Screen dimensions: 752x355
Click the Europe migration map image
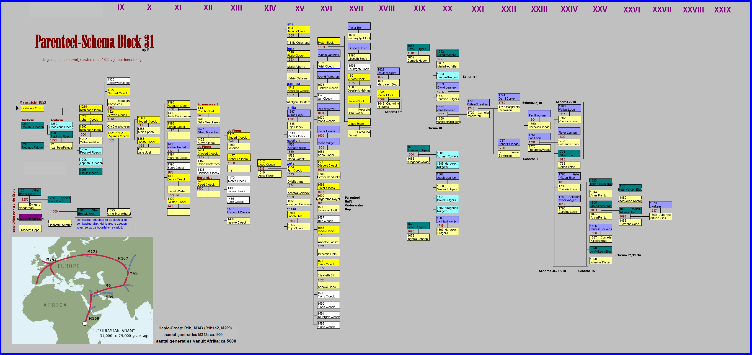82,290
